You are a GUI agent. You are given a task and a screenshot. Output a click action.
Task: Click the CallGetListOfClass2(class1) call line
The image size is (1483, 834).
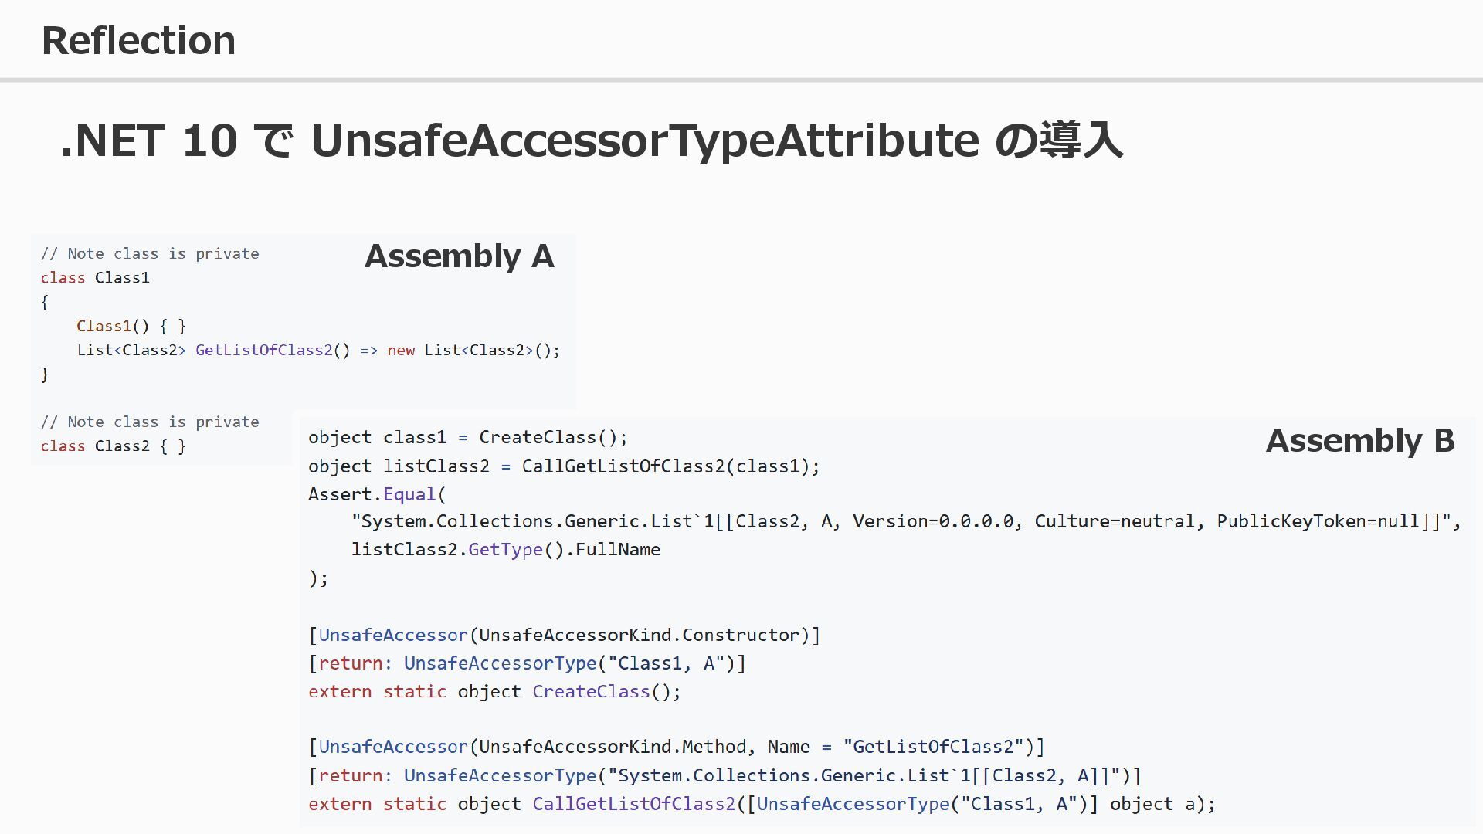point(564,466)
